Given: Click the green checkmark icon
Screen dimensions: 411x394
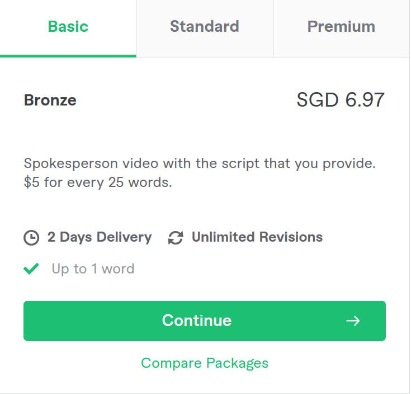Looking at the screenshot, I should pyautogui.click(x=31, y=269).
